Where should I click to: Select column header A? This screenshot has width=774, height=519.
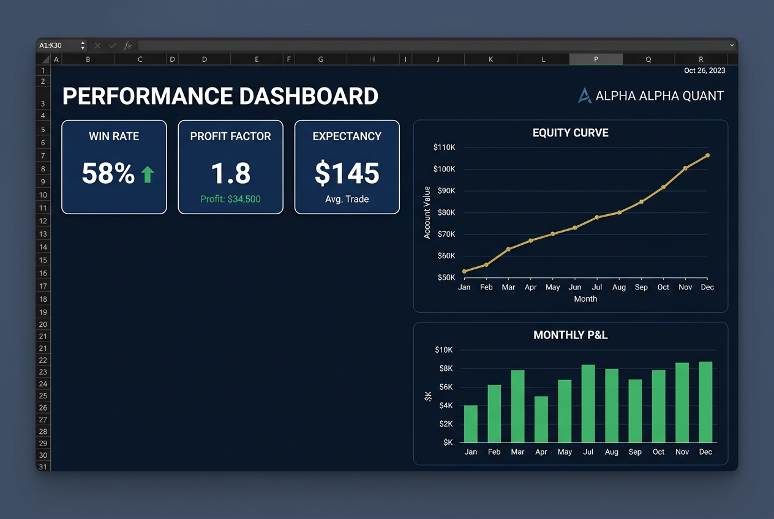click(56, 59)
